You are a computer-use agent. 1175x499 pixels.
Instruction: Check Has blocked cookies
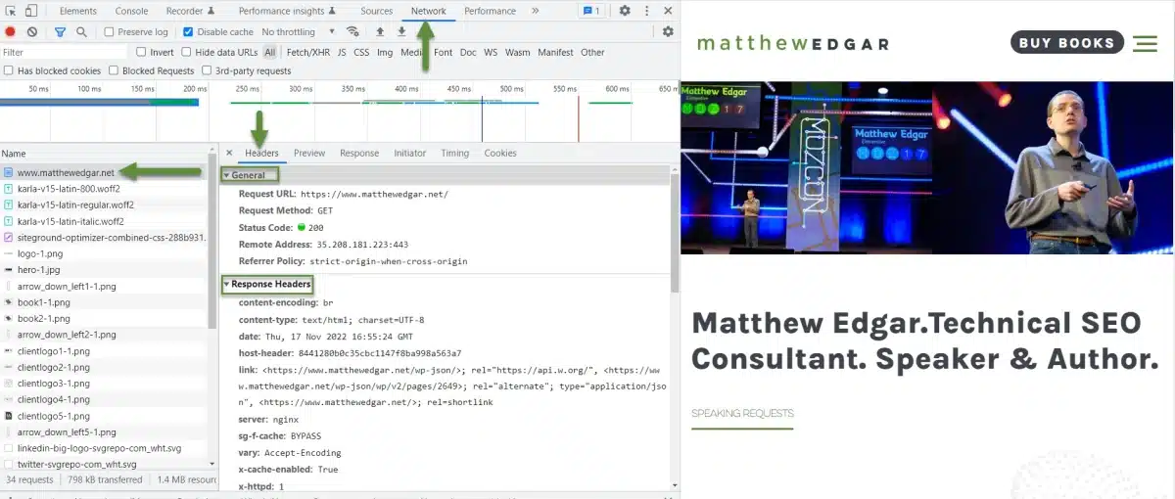pos(9,70)
